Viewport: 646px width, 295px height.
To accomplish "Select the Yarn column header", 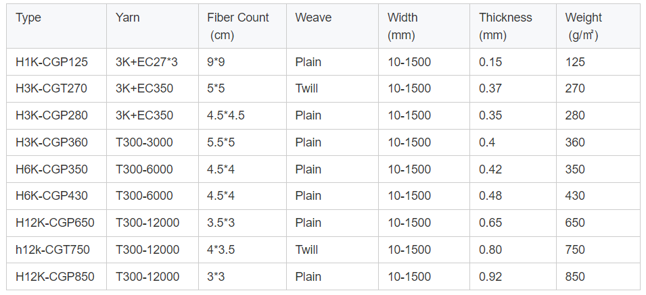I will [x=127, y=18].
